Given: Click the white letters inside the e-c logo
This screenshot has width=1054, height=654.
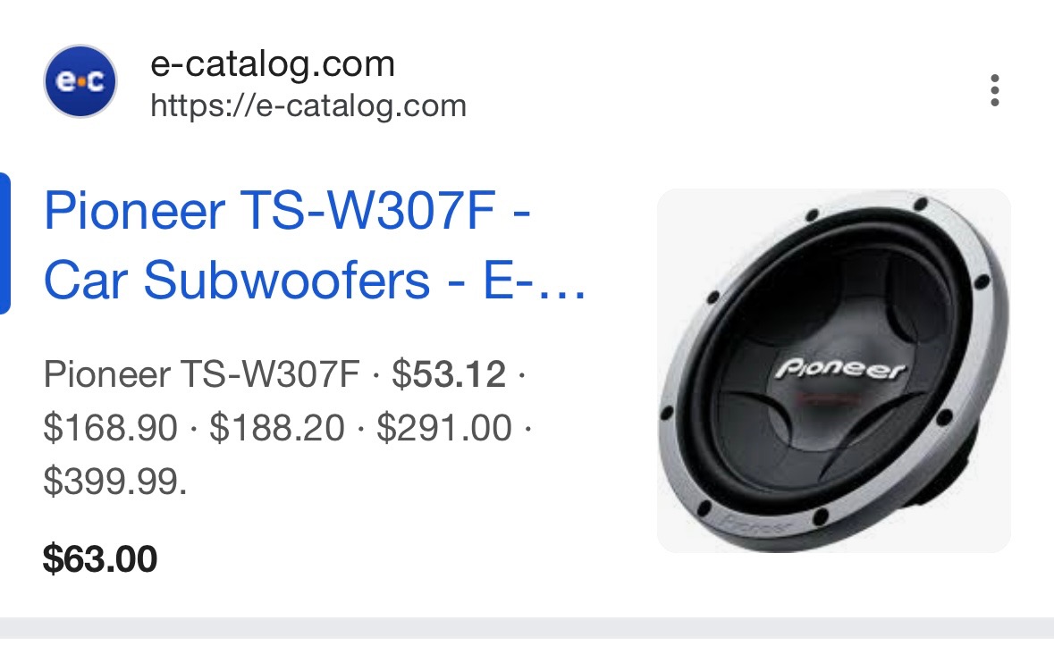Looking at the screenshot, I should [x=80, y=82].
